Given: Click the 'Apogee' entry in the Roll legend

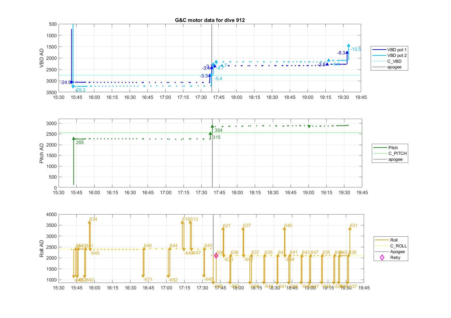Looking at the screenshot, I should [391, 252].
